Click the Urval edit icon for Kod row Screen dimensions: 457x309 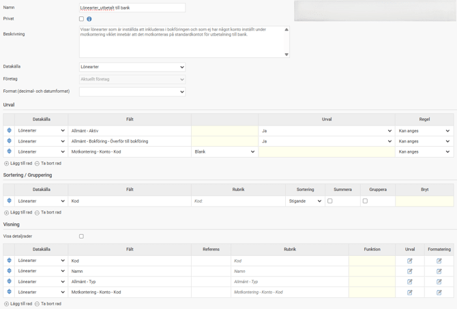(x=410, y=261)
